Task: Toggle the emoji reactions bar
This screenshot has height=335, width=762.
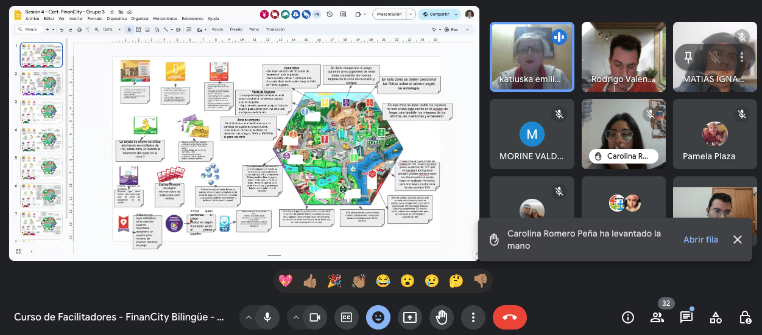Action: (378, 317)
